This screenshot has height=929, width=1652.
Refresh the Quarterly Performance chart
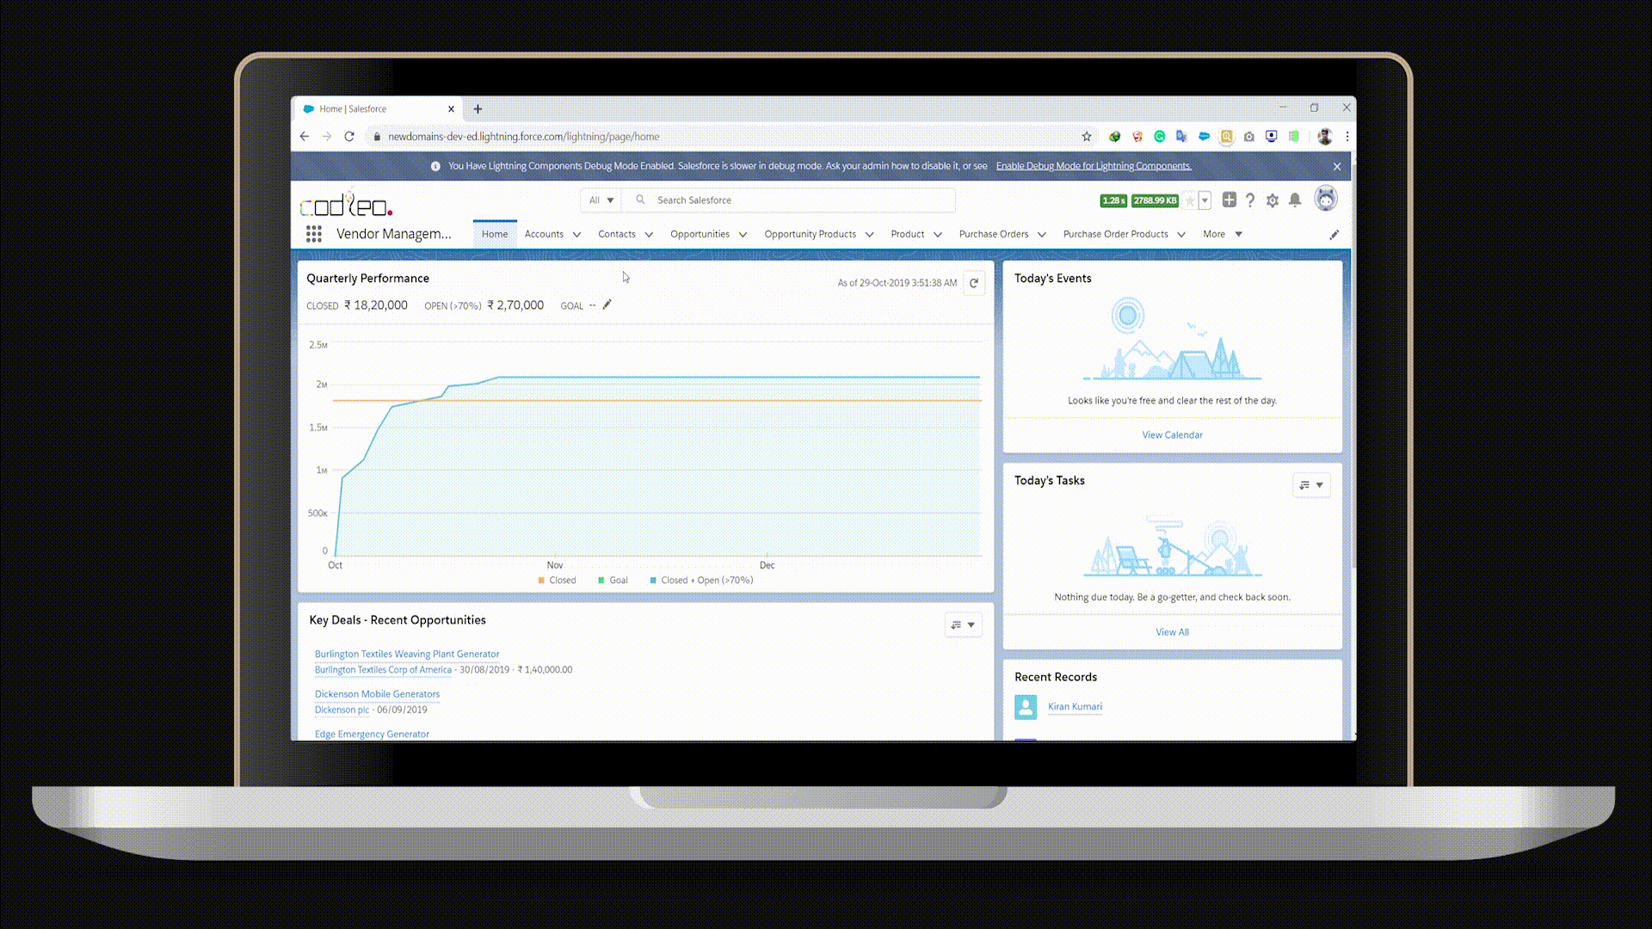[974, 283]
